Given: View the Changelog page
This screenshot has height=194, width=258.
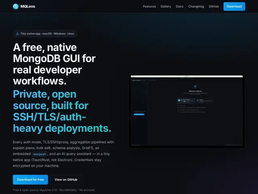Looking at the screenshot, I should (x=196, y=6).
